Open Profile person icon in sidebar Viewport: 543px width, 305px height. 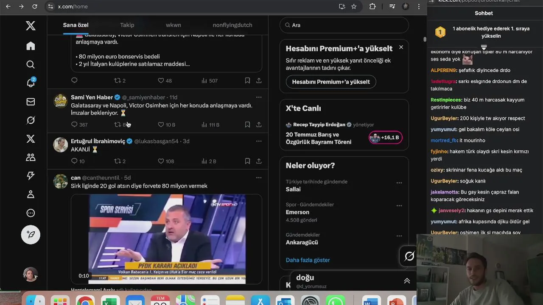[31, 194]
